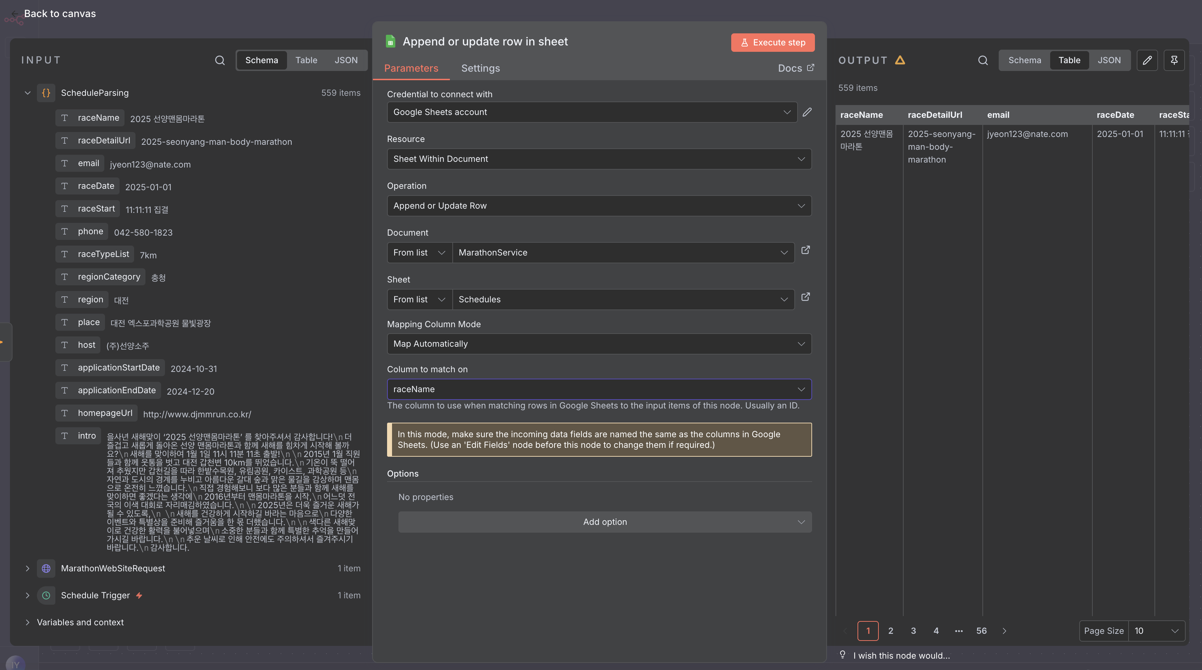Click the Execute step button
1202x670 pixels.
click(x=773, y=43)
